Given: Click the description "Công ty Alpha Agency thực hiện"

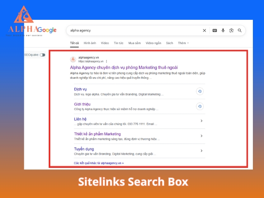Looking at the screenshot, I should pos(116,109).
